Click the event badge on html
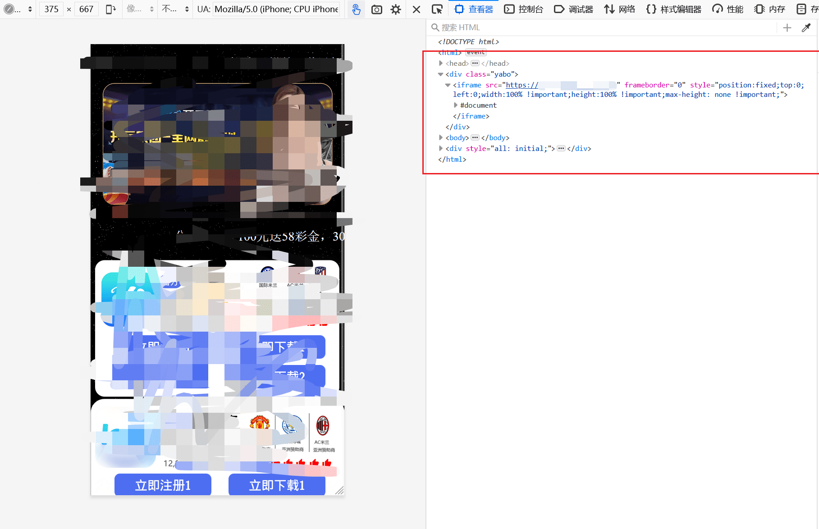 click(476, 53)
